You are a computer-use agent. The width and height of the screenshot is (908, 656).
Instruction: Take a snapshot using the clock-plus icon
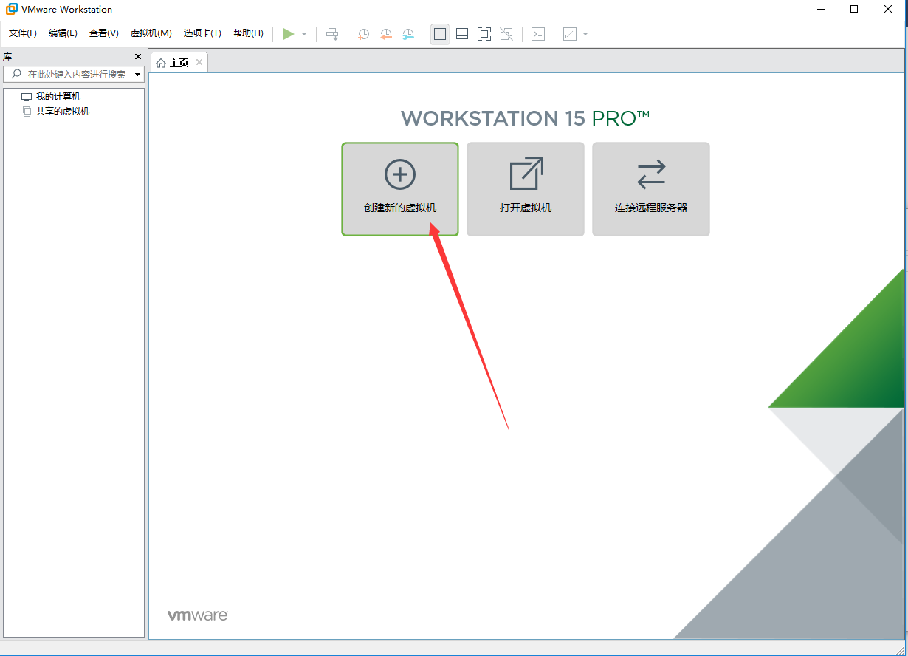pos(363,34)
